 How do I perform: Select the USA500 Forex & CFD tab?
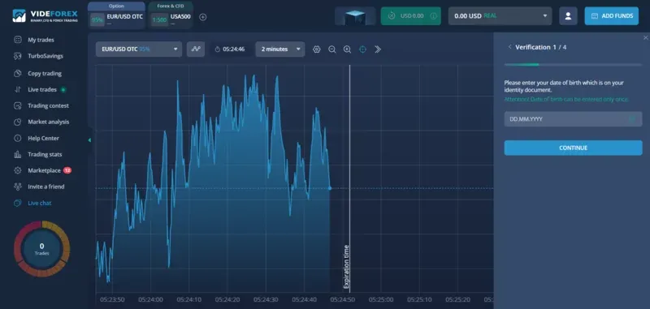coord(171,15)
